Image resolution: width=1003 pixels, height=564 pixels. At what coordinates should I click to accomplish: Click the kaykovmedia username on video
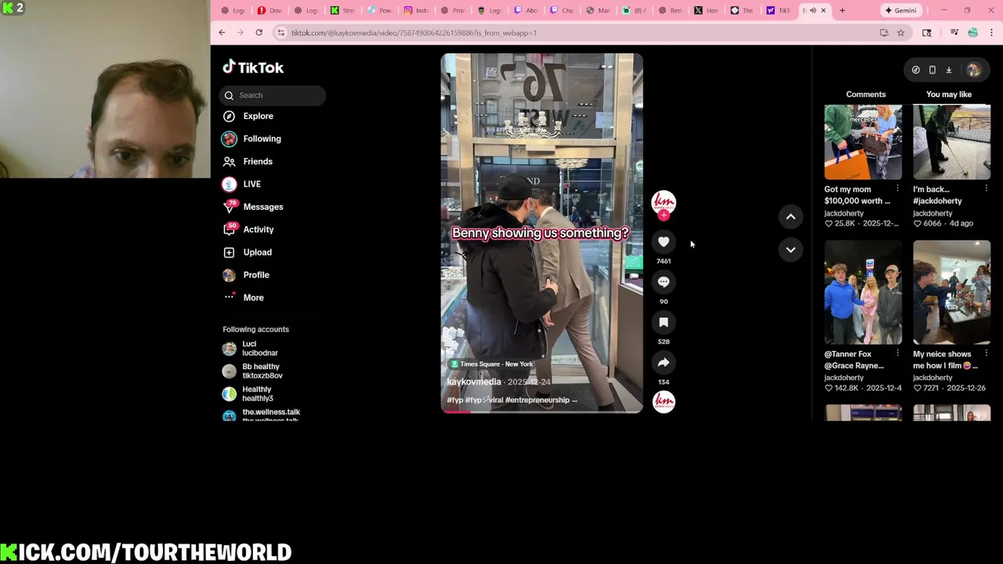point(474,381)
